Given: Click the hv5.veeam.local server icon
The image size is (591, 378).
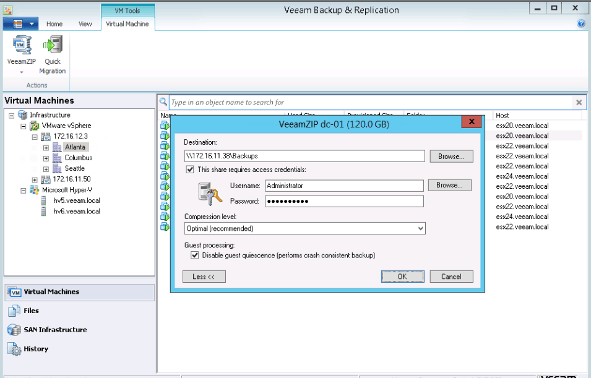Looking at the screenshot, I should pyautogui.click(x=44, y=200).
